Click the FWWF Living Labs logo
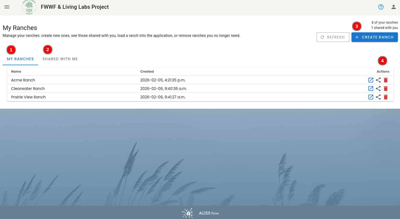The height and width of the screenshot is (219, 400). (29, 7)
